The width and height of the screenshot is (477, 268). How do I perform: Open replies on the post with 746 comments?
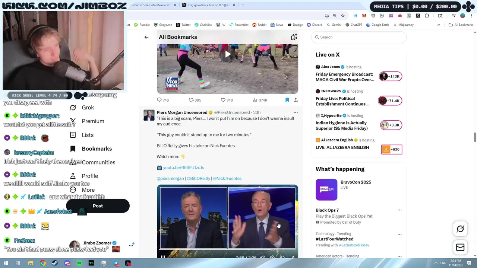pyautogui.click(x=163, y=100)
